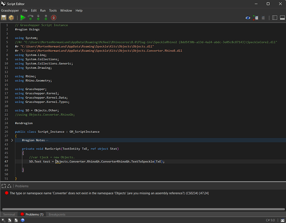Click commented 'using Objects.Converter.RhinoGh' line
286x223 pixels.
point(45,115)
